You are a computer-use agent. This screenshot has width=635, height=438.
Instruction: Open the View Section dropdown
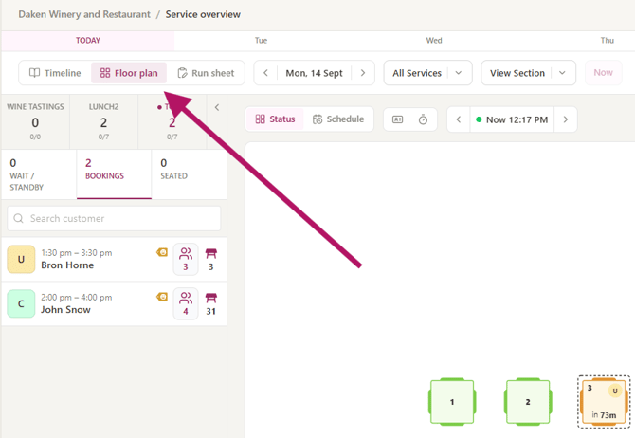click(x=528, y=73)
